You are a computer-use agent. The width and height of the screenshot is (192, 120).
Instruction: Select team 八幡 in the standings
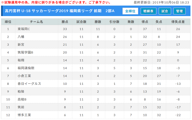21,37
